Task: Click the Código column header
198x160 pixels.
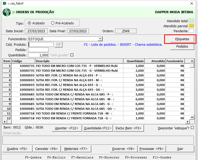Action: tap(23, 61)
